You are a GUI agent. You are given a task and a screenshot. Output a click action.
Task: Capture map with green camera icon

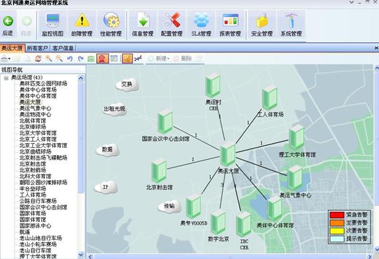tap(91, 58)
